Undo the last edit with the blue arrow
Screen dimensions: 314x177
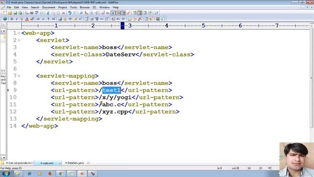click(70, 13)
